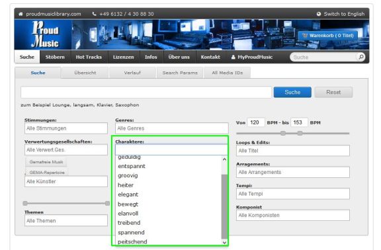Open the Alle Künstler dropdown
Screen dimensions: 381x250
point(66,181)
